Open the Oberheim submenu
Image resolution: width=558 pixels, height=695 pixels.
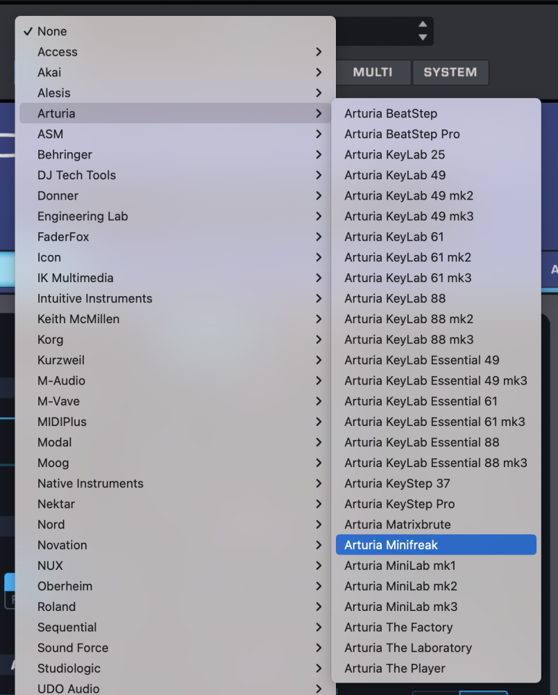click(175, 586)
